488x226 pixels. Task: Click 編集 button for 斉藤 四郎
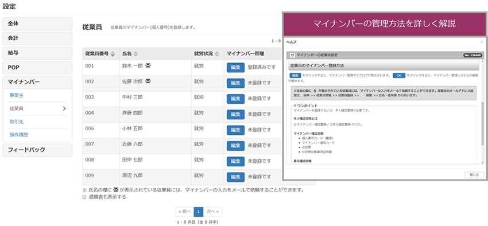pyautogui.click(x=235, y=114)
